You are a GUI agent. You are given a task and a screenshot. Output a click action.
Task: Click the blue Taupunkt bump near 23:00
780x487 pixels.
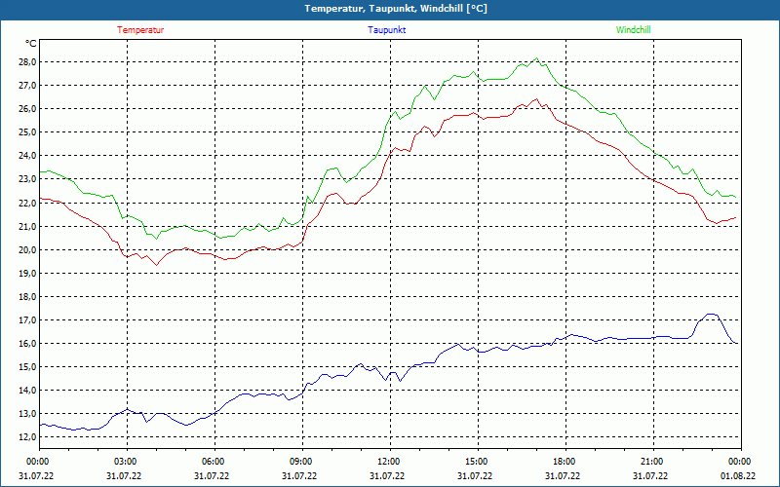[x=711, y=315]
